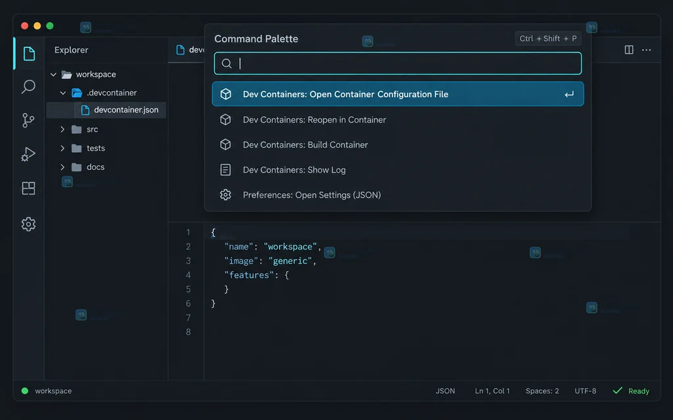Click the enter arrow icon on selected command
The height and width of the screenshot is (420, 673).
tap(569, 94)
